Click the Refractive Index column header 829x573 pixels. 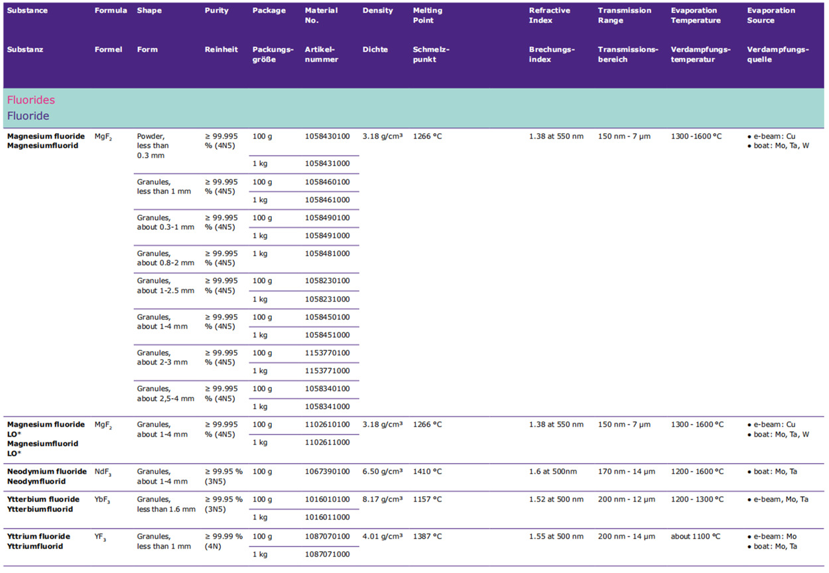click(549, 15)
